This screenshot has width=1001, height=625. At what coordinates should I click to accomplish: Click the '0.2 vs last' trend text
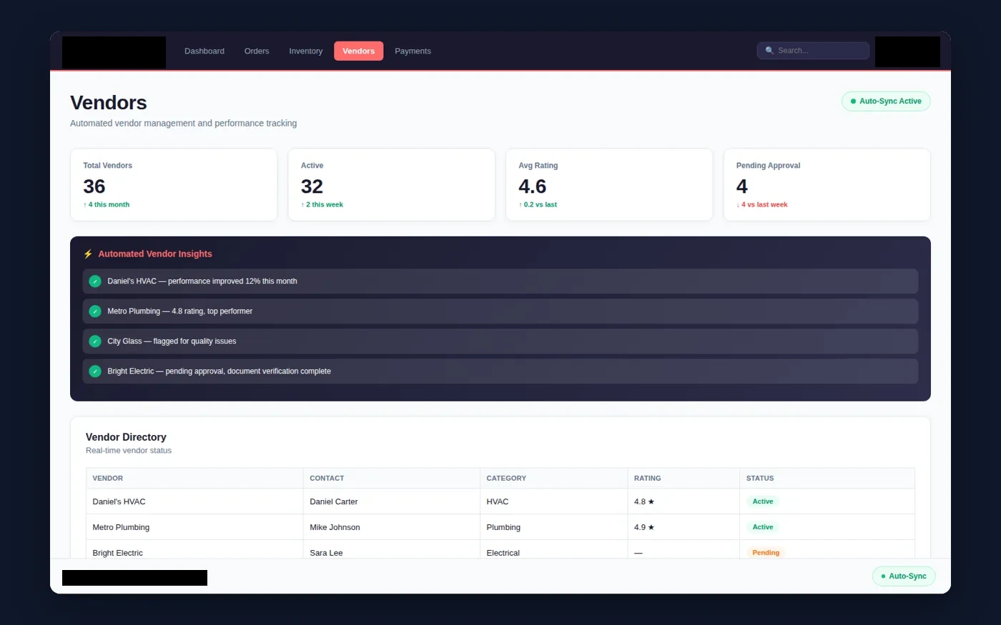pyautogui.click(x=538, y=204)
